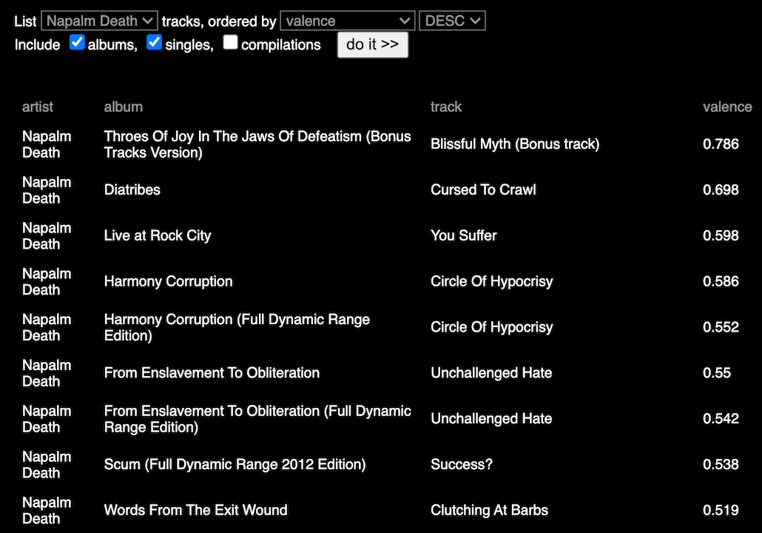Screen dimensions: 762x533
Task: Click valence value 0.55
Action: [717, 373]
